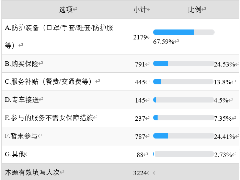Click the 小计 column header
Viewport: 240px width, 180px height.
(x=140, y=10)
